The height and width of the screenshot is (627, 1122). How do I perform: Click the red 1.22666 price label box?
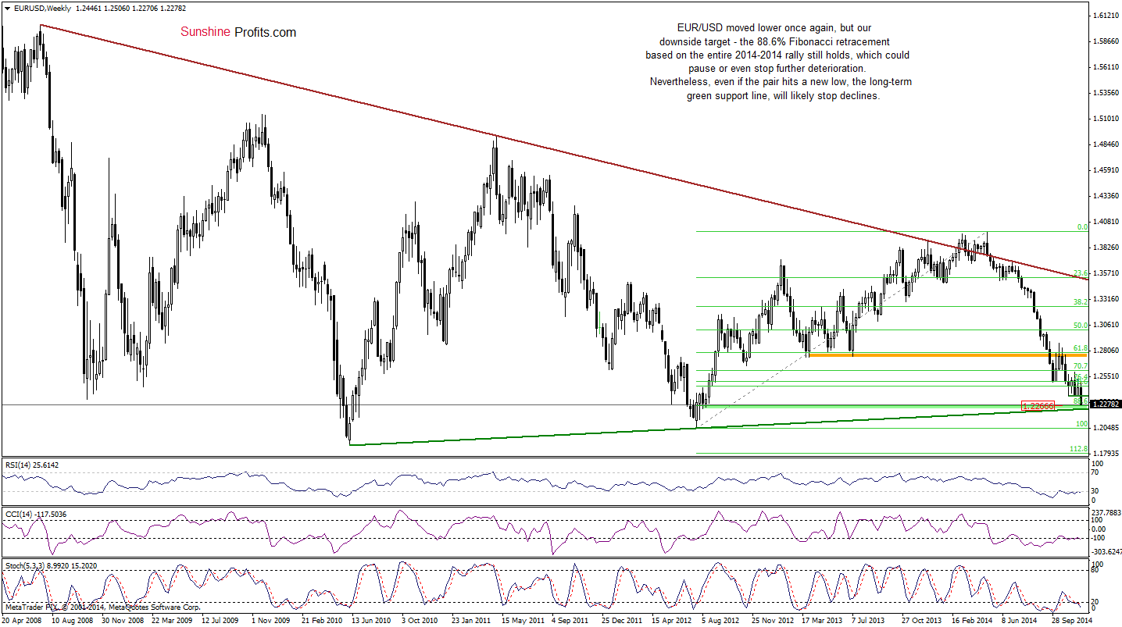tap(1038, 406)
